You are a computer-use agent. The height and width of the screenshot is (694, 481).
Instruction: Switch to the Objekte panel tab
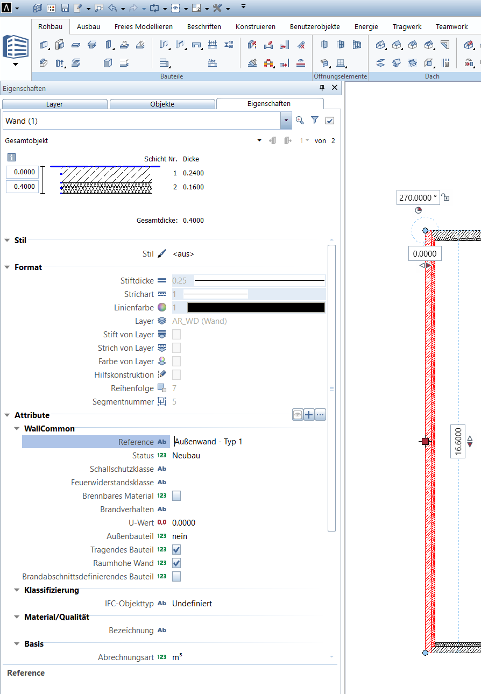(162, 104)
